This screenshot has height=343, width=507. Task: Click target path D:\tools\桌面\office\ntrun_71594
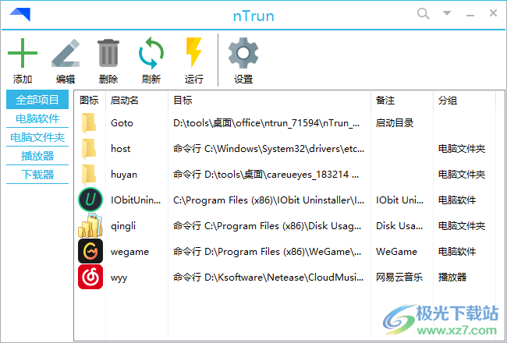267,123
